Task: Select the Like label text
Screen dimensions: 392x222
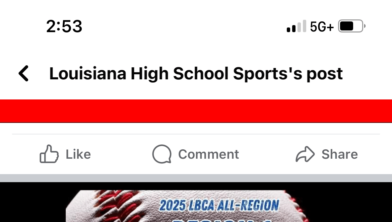Action: (x=78, y=154)
